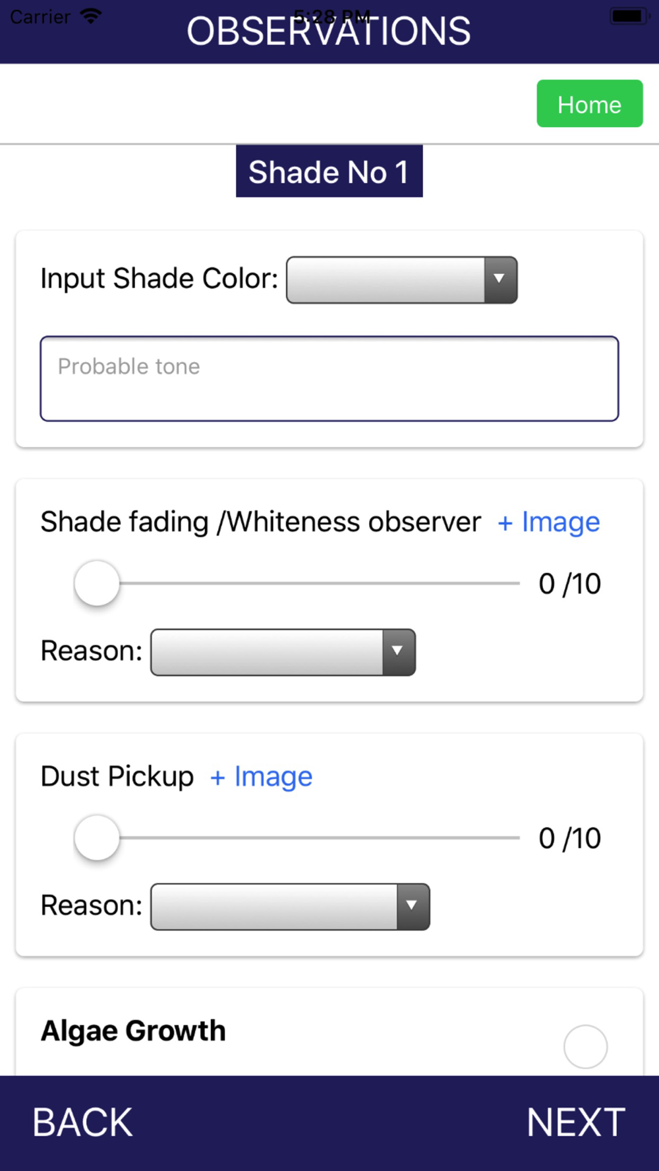
Task: Go to the NEXT screen
Action: (x=575, y=1122)
